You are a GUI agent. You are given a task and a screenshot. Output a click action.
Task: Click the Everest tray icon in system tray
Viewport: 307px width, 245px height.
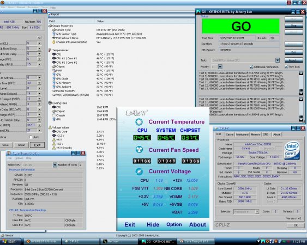[267, 242]
